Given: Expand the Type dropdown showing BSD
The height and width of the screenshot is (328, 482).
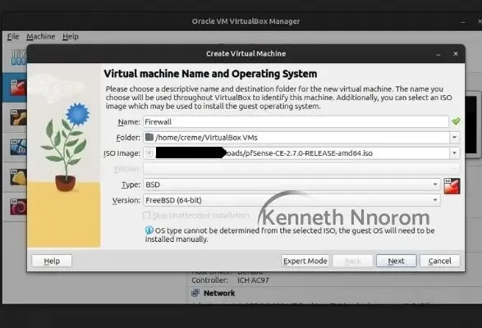Looking at the screenshot, I should tap(291, 184).
